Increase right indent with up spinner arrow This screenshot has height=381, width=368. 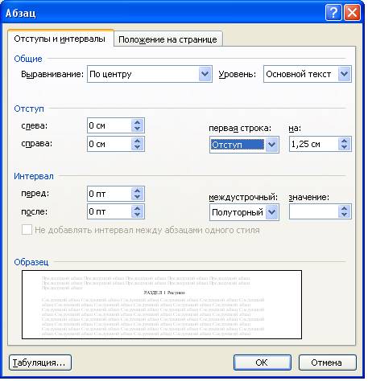[x=138, y=141]
